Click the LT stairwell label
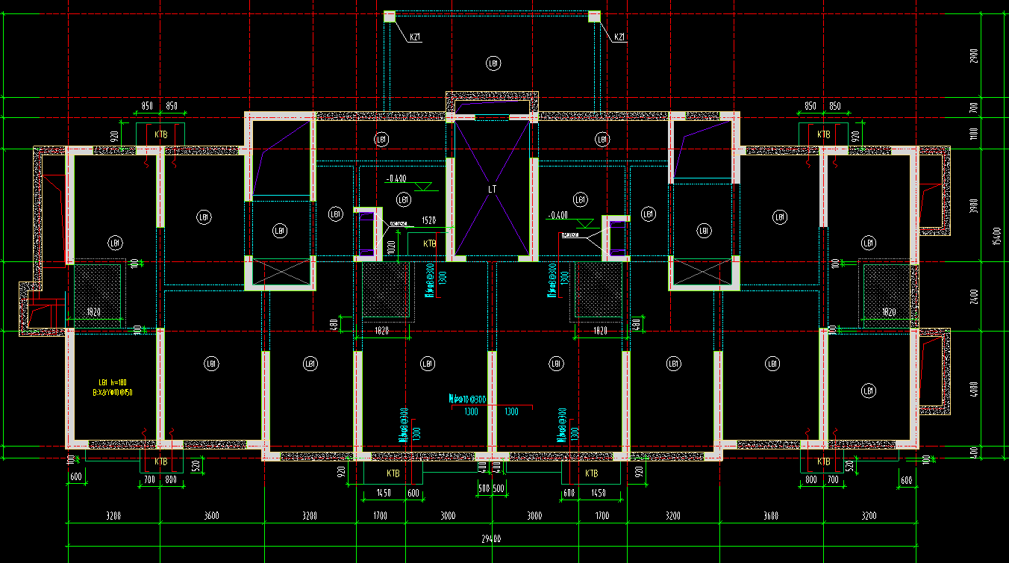The image size is (1009, 563). (492, 190)
